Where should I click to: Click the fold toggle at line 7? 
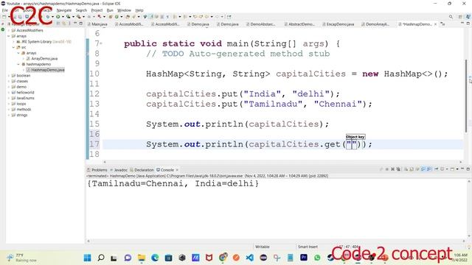101,43
